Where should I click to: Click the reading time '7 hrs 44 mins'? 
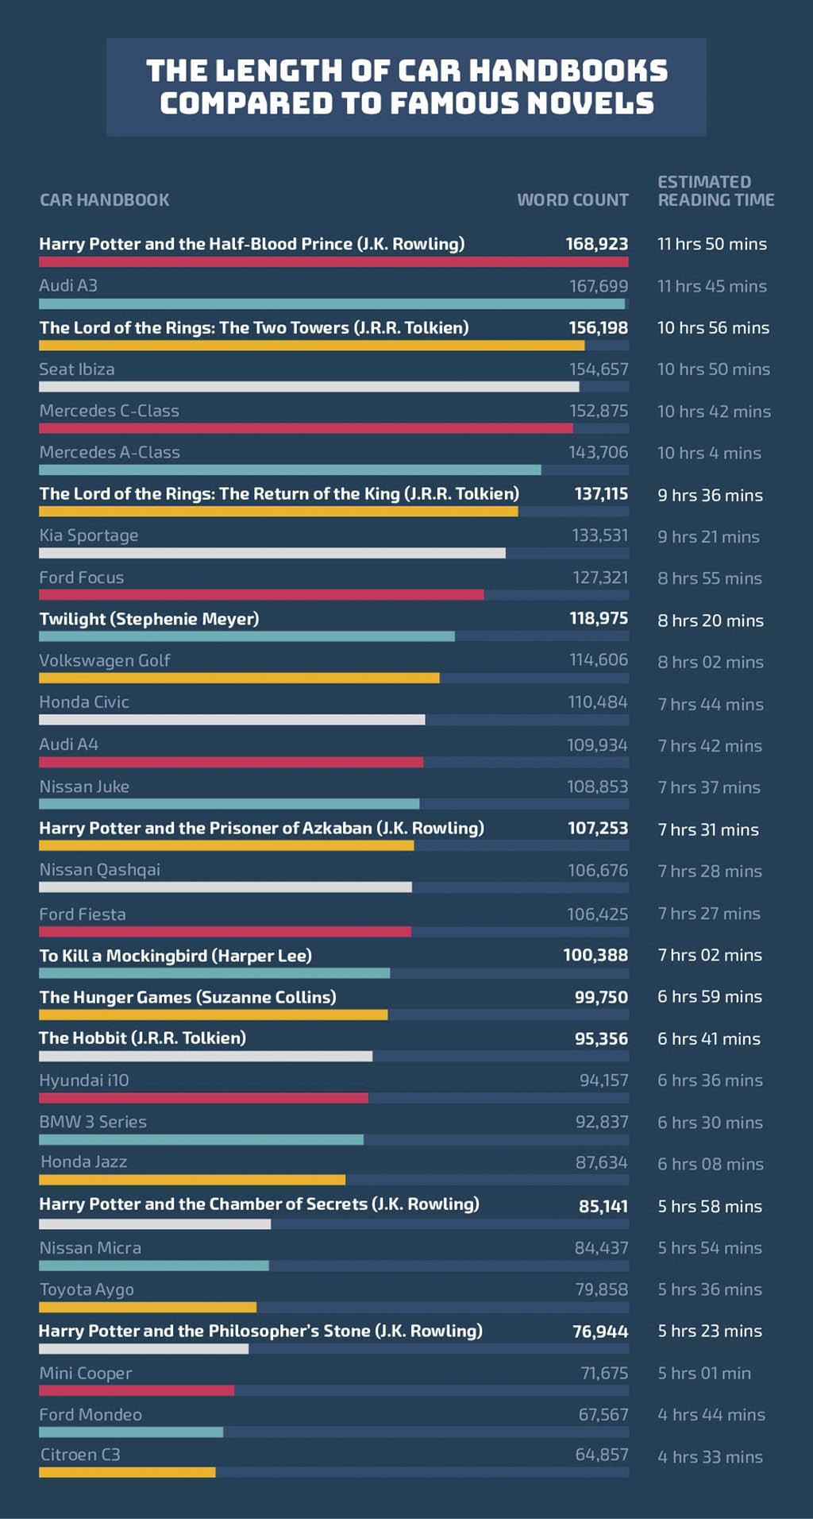[711, 704]
